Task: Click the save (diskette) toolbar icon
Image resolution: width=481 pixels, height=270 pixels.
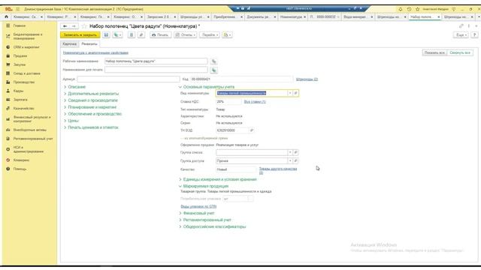Action: click(106, 35)
